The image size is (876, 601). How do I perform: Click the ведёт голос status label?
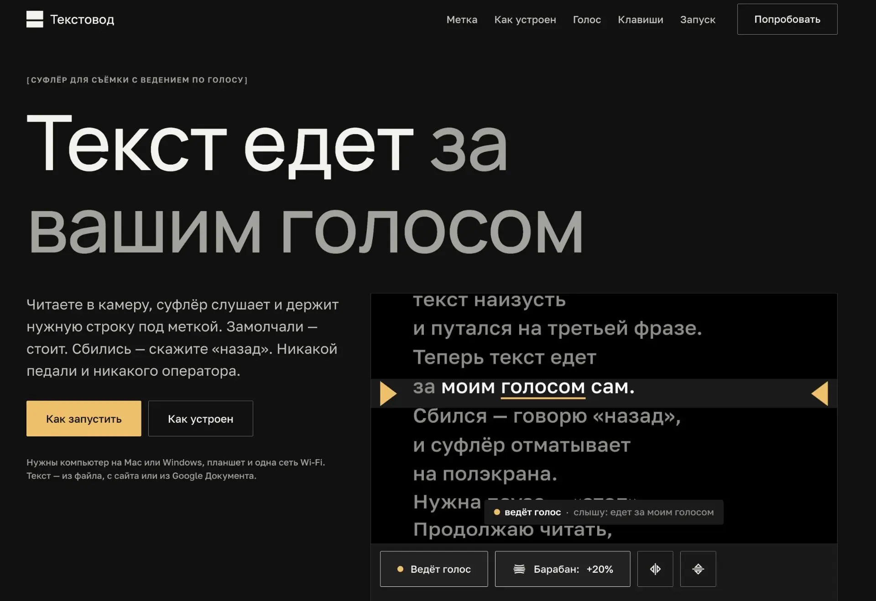coord(532,512)
